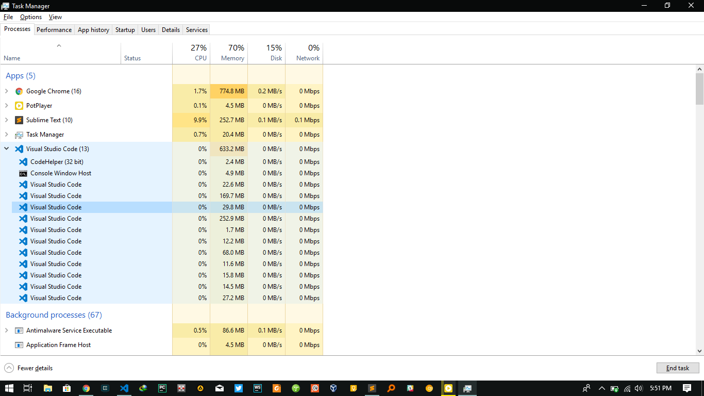
Task: Sort processes by Name column header
Action: [x=60, y=53]
